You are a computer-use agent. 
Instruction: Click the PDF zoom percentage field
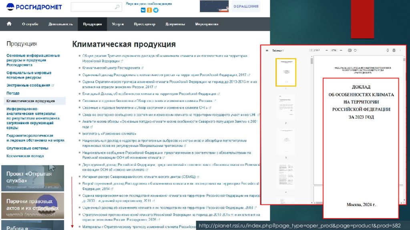pyautogui.click(x=334, y=50)
